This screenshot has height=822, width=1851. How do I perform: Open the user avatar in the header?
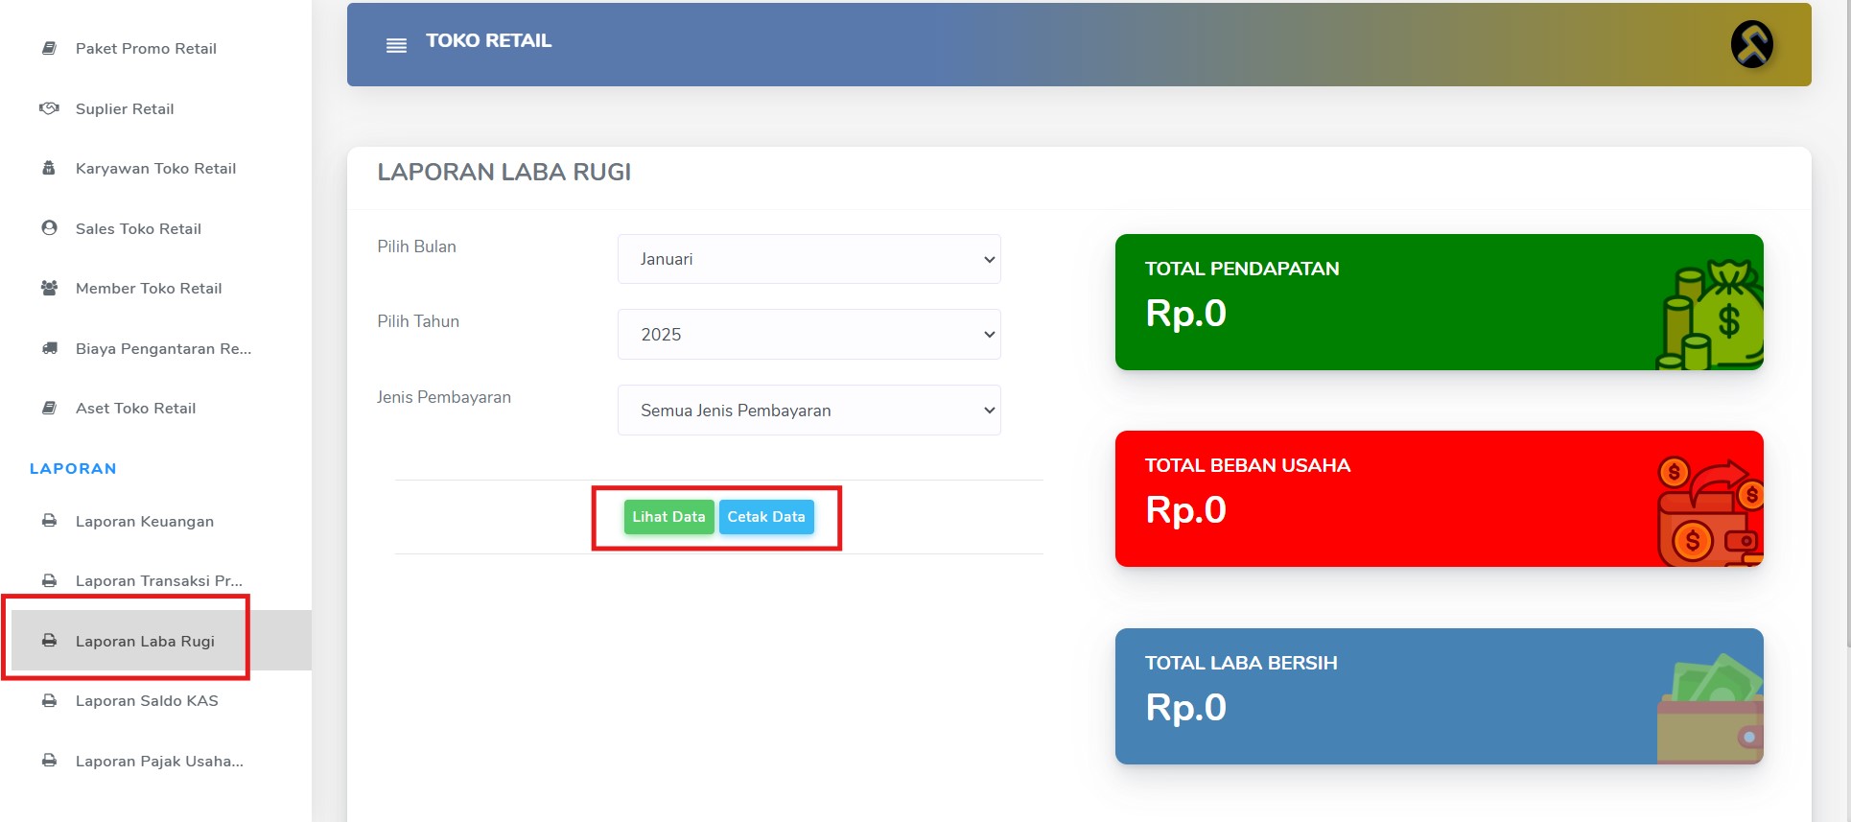(x=1751, y=44)
